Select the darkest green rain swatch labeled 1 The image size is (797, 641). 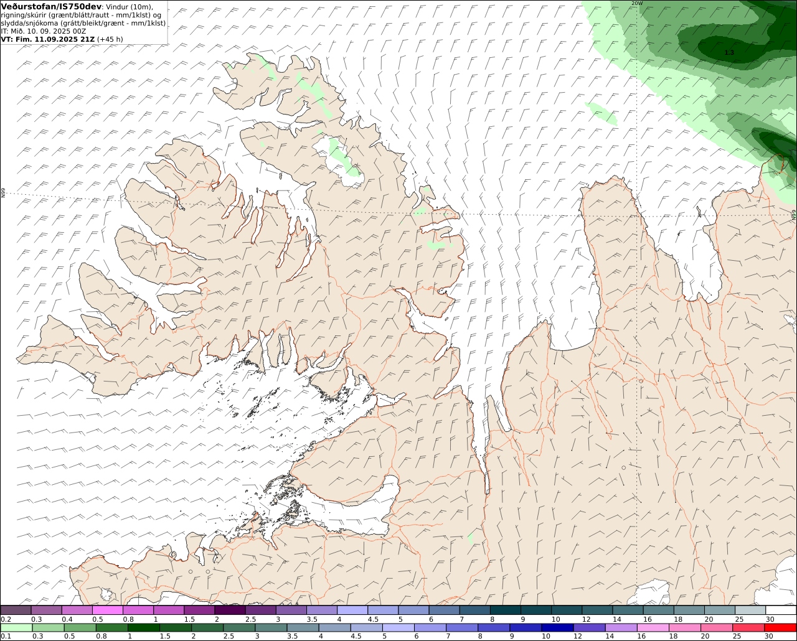click(x=144, y=627)
